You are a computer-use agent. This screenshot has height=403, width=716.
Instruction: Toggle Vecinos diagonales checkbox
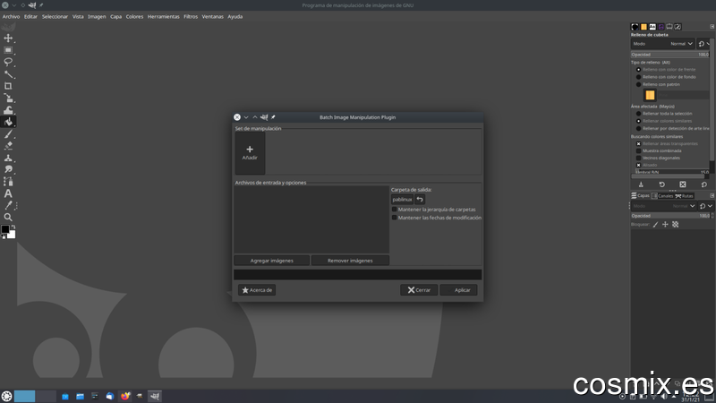(638, 158)
